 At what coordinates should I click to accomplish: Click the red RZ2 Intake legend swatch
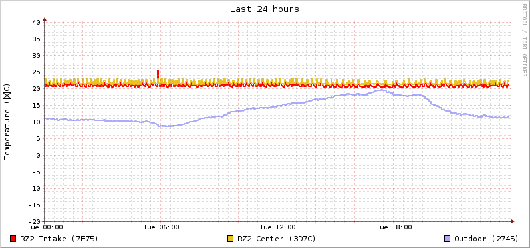(x=13, y=239)
